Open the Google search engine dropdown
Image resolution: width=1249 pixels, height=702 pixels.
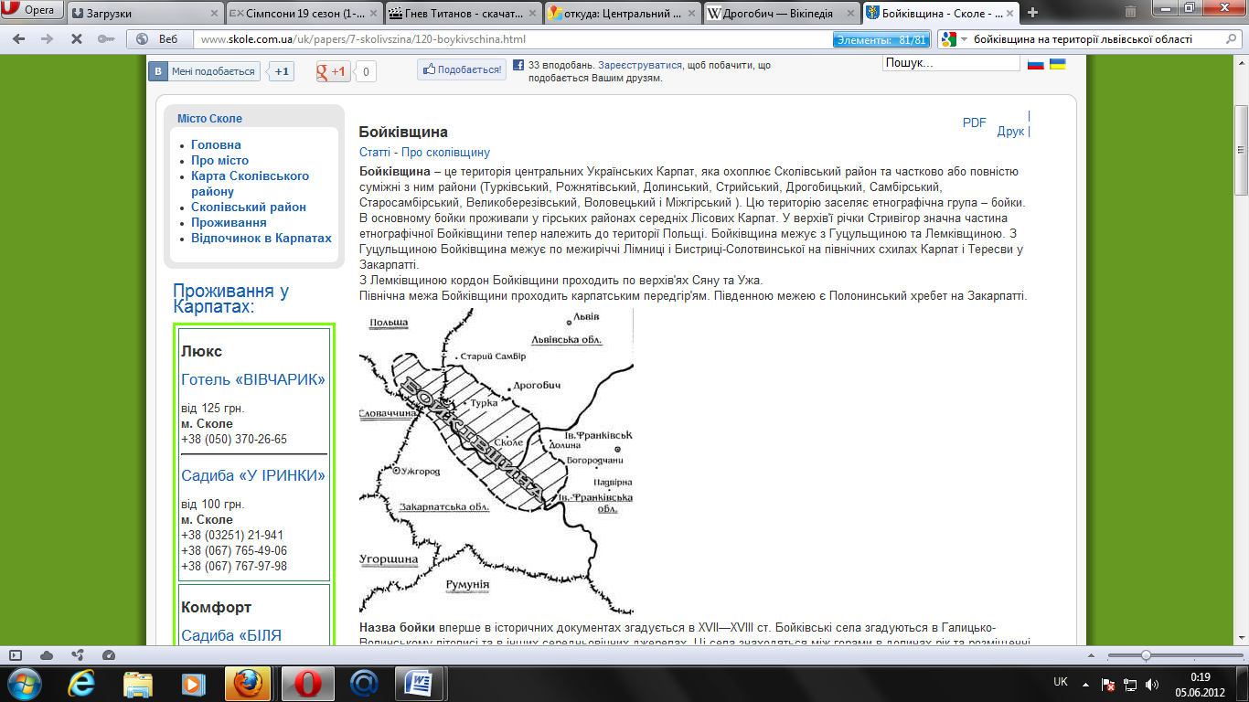(953, 40)
